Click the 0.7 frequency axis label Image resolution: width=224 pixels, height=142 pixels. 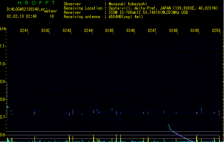3,117
